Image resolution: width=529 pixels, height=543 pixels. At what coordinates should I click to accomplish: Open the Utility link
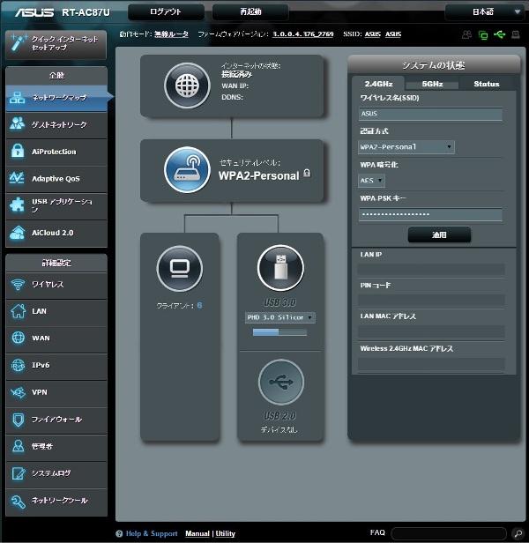click(225, 533)
